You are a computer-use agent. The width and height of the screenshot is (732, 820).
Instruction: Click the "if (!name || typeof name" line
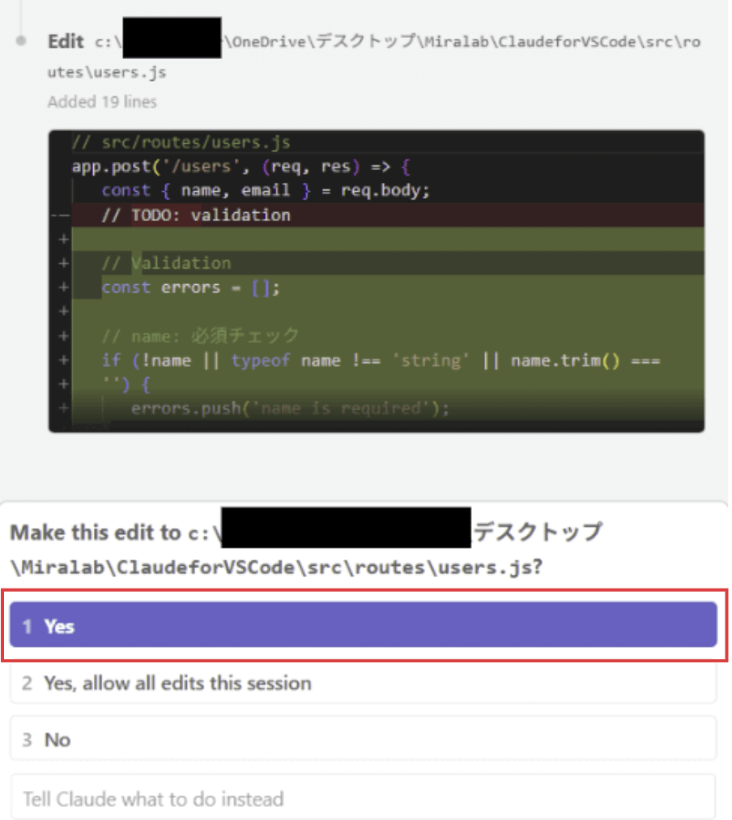(381, 360)
